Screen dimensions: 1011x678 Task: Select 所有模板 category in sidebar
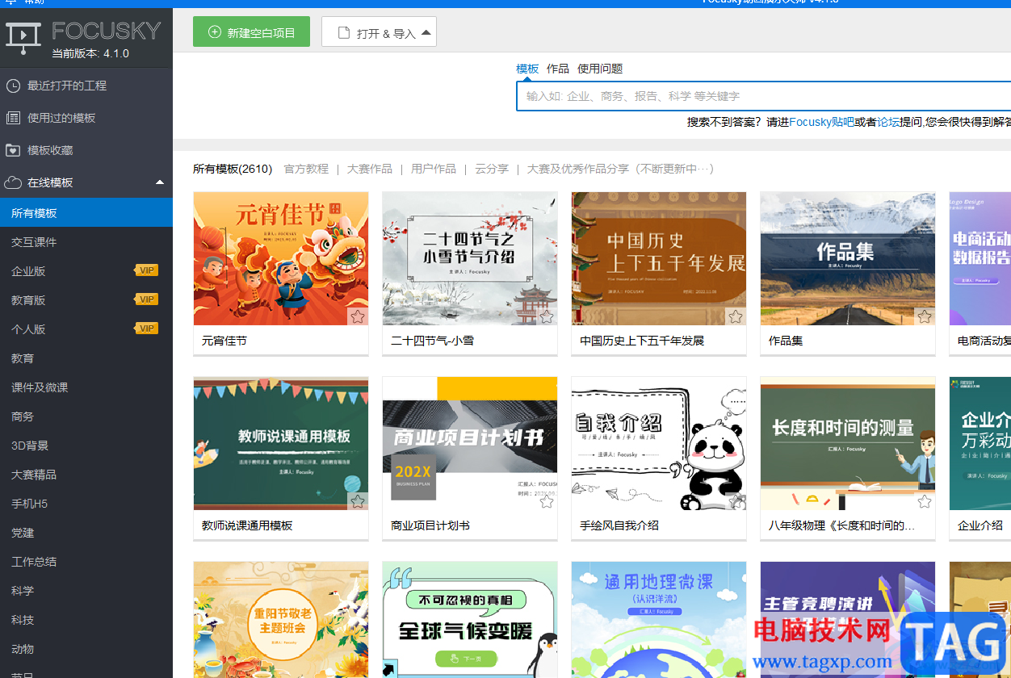pos(86,213)
